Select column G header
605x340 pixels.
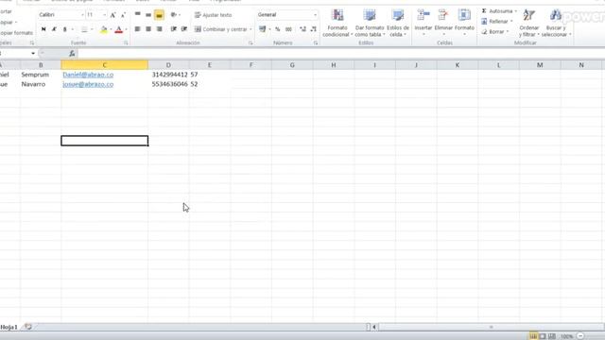[x=292, y=65]
